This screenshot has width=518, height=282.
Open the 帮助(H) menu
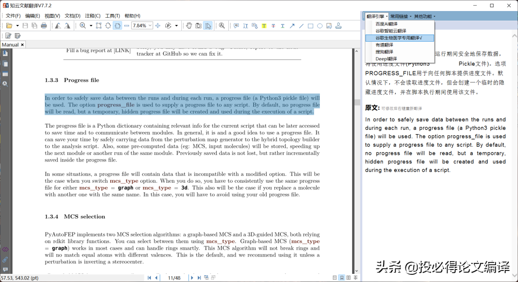click(132, 16)
